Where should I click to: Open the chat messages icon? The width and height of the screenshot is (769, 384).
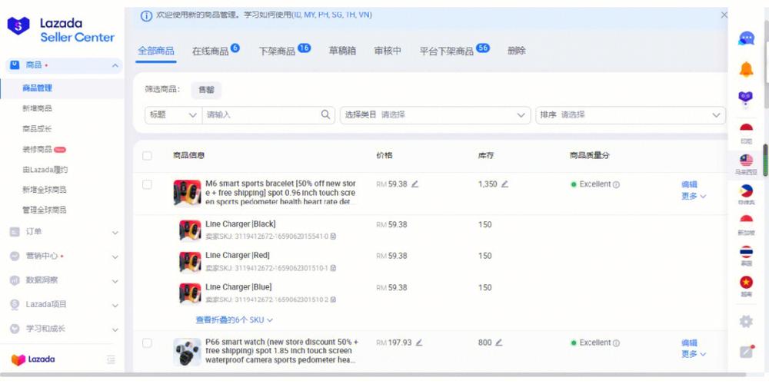click(x=746, y=38)
